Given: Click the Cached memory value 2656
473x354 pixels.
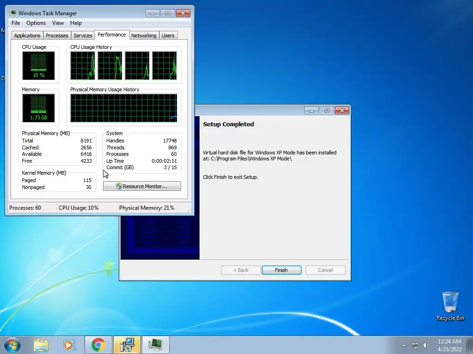Looking at the screenshot, I should tap(86, 147).
